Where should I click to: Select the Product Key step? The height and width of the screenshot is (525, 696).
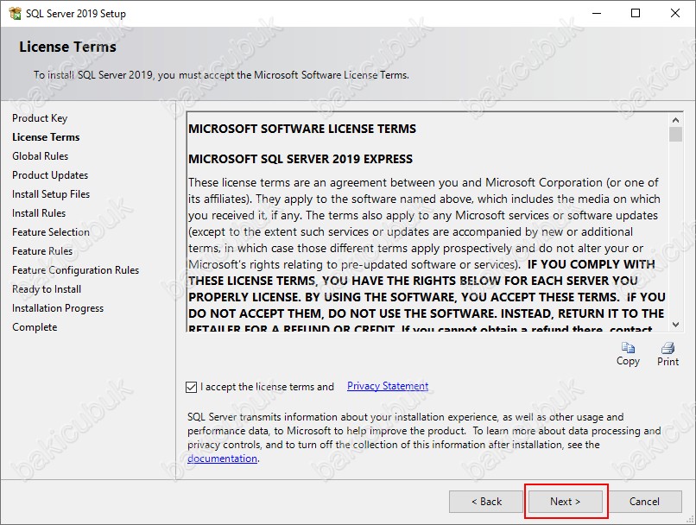pyautogui.click(x=40, y=118)
